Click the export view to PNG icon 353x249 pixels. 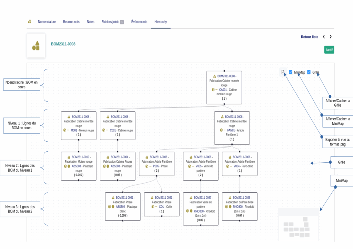pos(283,72)
